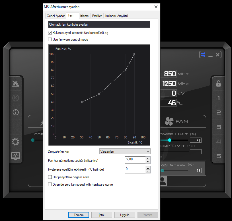Select profile slot 2
The image size is (232, 221).
(219, 112)
